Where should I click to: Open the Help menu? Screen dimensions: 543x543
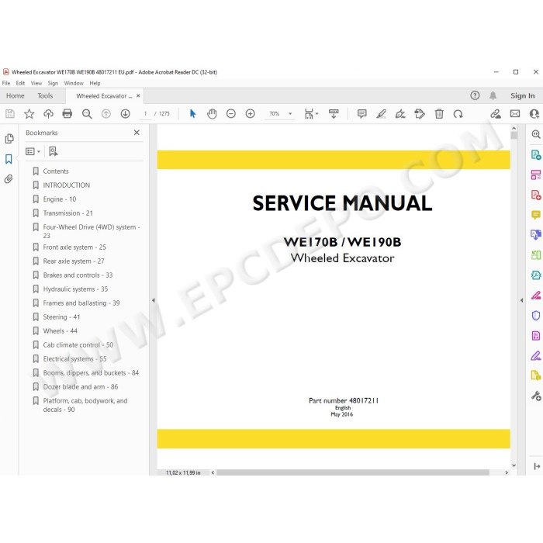(95, 83)
